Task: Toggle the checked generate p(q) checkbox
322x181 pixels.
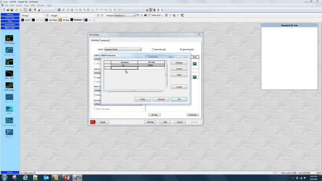Action: pyautogui.click(x=181, y=49)
